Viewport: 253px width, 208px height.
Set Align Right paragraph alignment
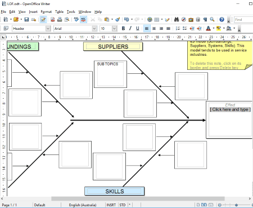pos(161,28)
